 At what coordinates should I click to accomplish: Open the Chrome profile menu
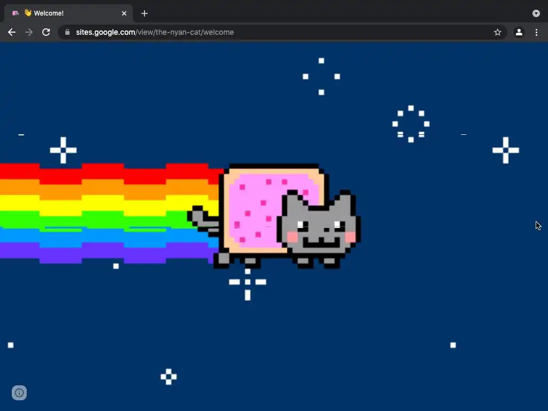tap(519, 32)
